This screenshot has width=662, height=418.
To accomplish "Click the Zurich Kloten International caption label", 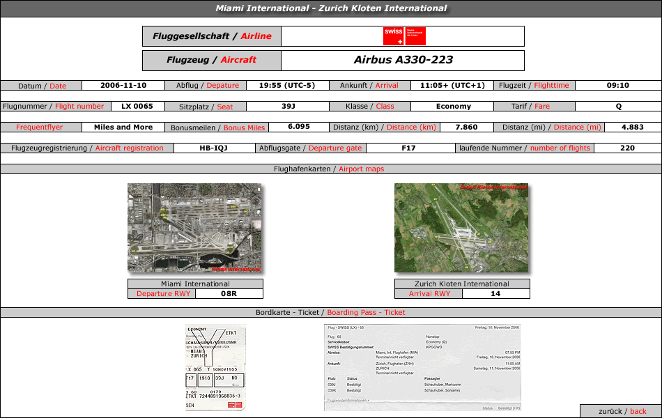I will pos(462,284).
